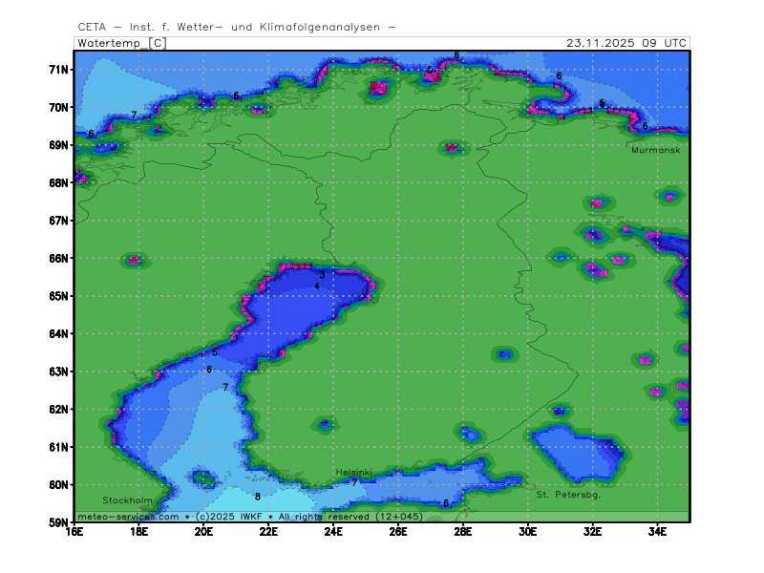Click the 8 degree contour label
The height and width of the screenshot is (573, 764).
click(x=257, y=497)
